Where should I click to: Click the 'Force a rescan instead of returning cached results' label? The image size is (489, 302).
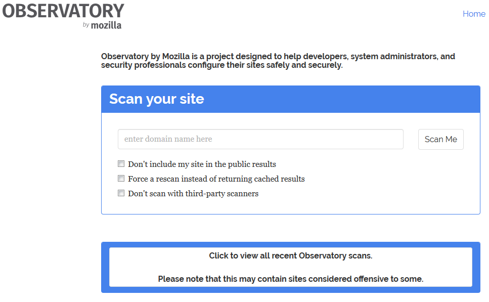coord(216,179)
